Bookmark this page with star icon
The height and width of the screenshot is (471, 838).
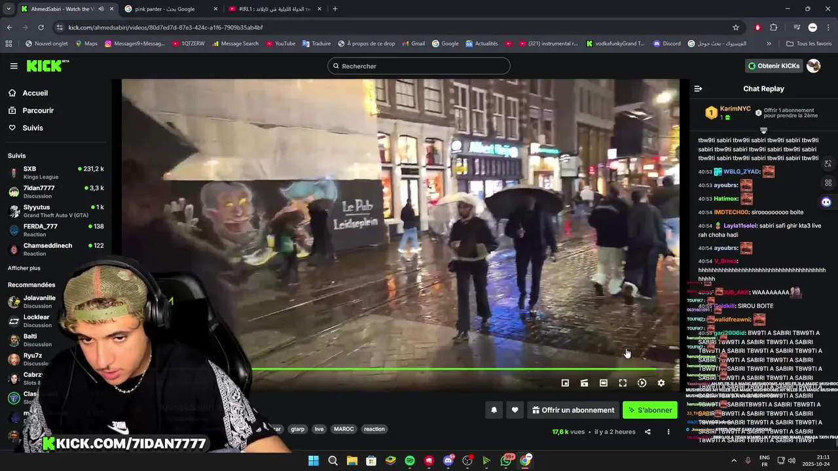[x=736, y=27]
